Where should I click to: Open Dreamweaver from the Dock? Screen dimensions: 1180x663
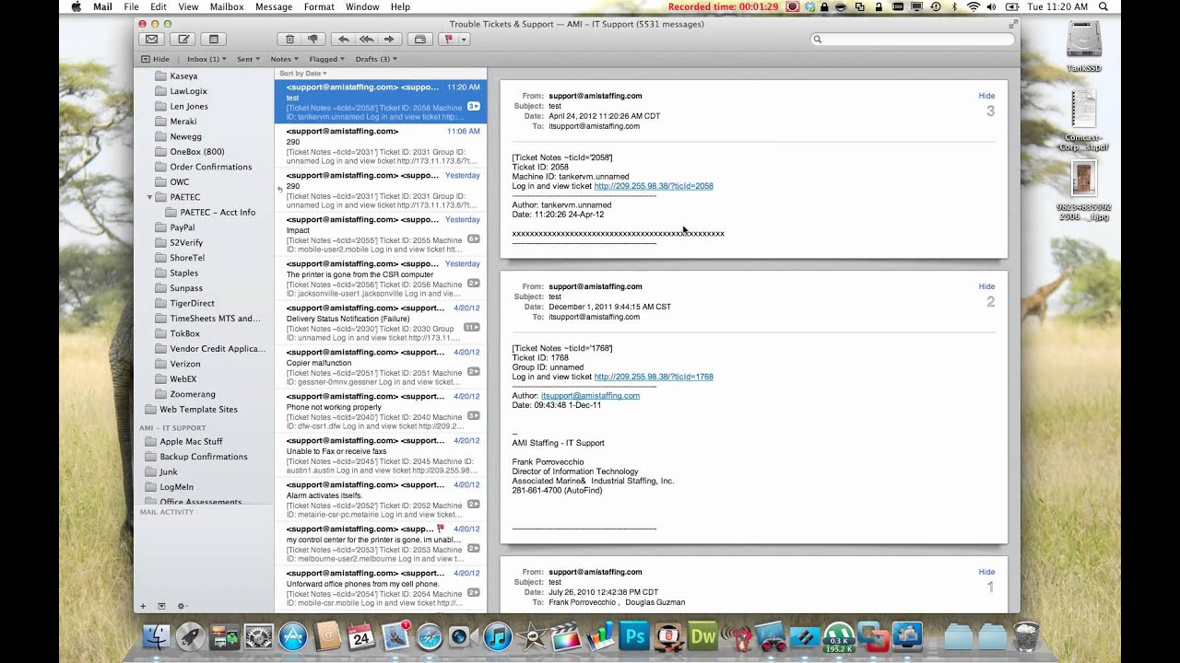click(x=702, y=636)
